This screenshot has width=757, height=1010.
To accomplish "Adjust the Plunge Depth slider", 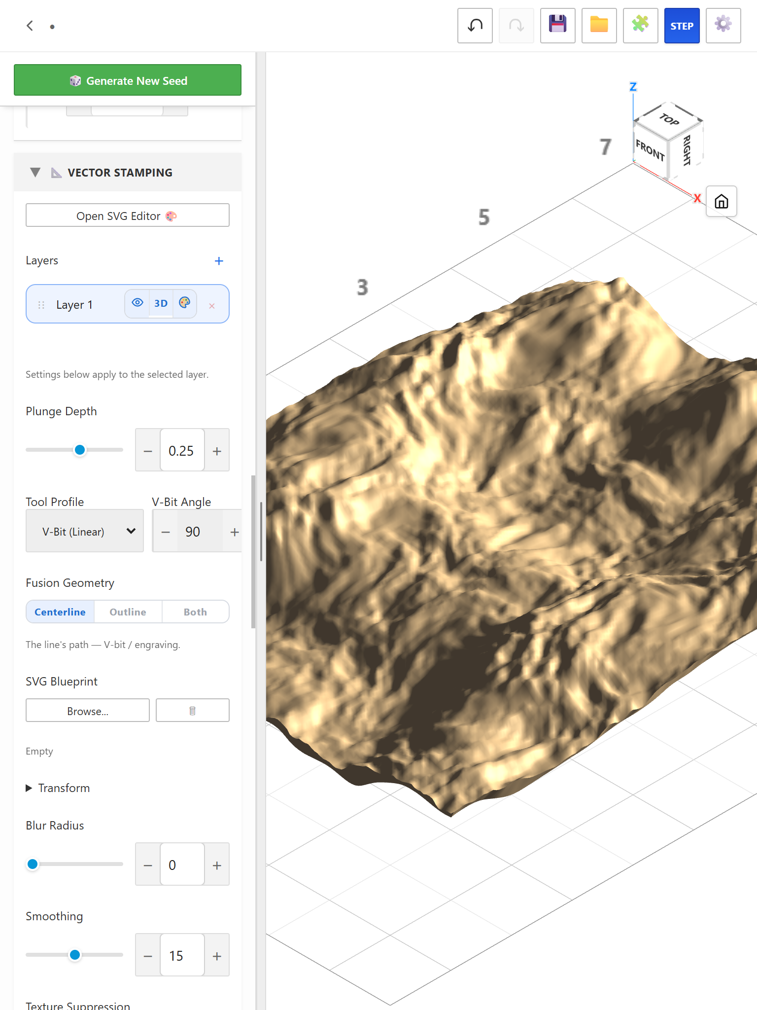I will [x=74, y=450].
